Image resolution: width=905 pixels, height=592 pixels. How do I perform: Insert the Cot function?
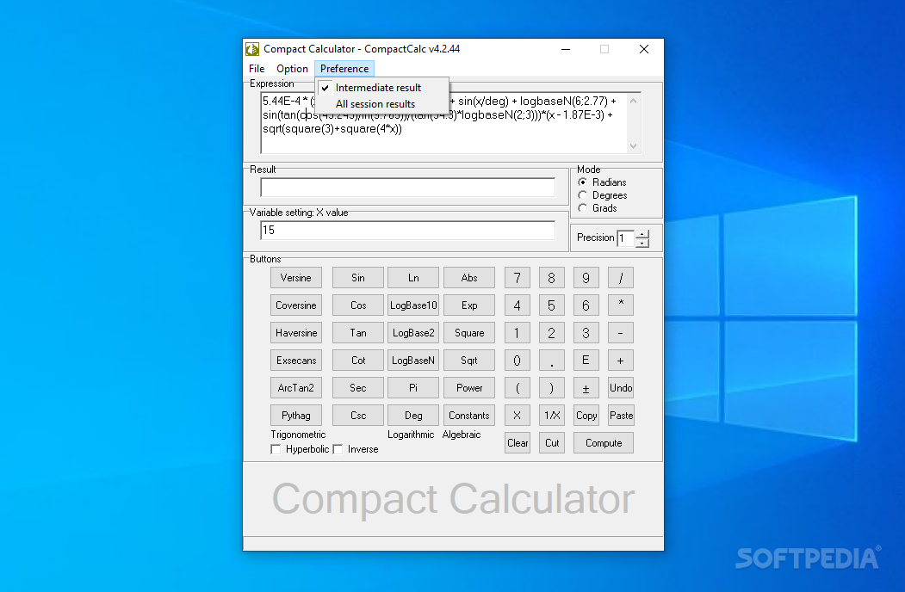click(x=358, y=361)
